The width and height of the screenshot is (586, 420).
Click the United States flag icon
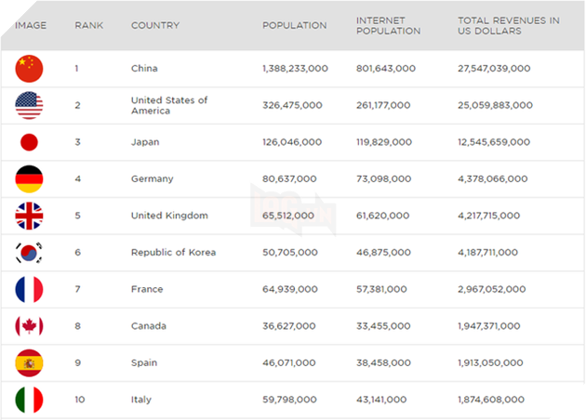30,106
